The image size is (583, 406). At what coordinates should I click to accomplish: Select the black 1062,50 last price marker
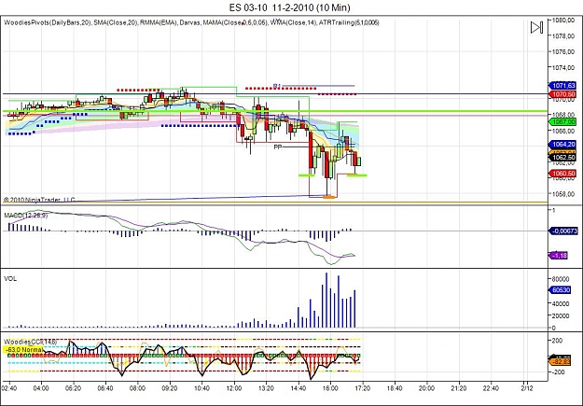click(562, 158)
